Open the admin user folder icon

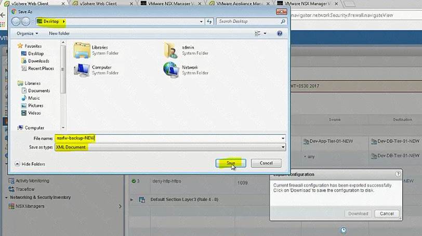(172, 50)
